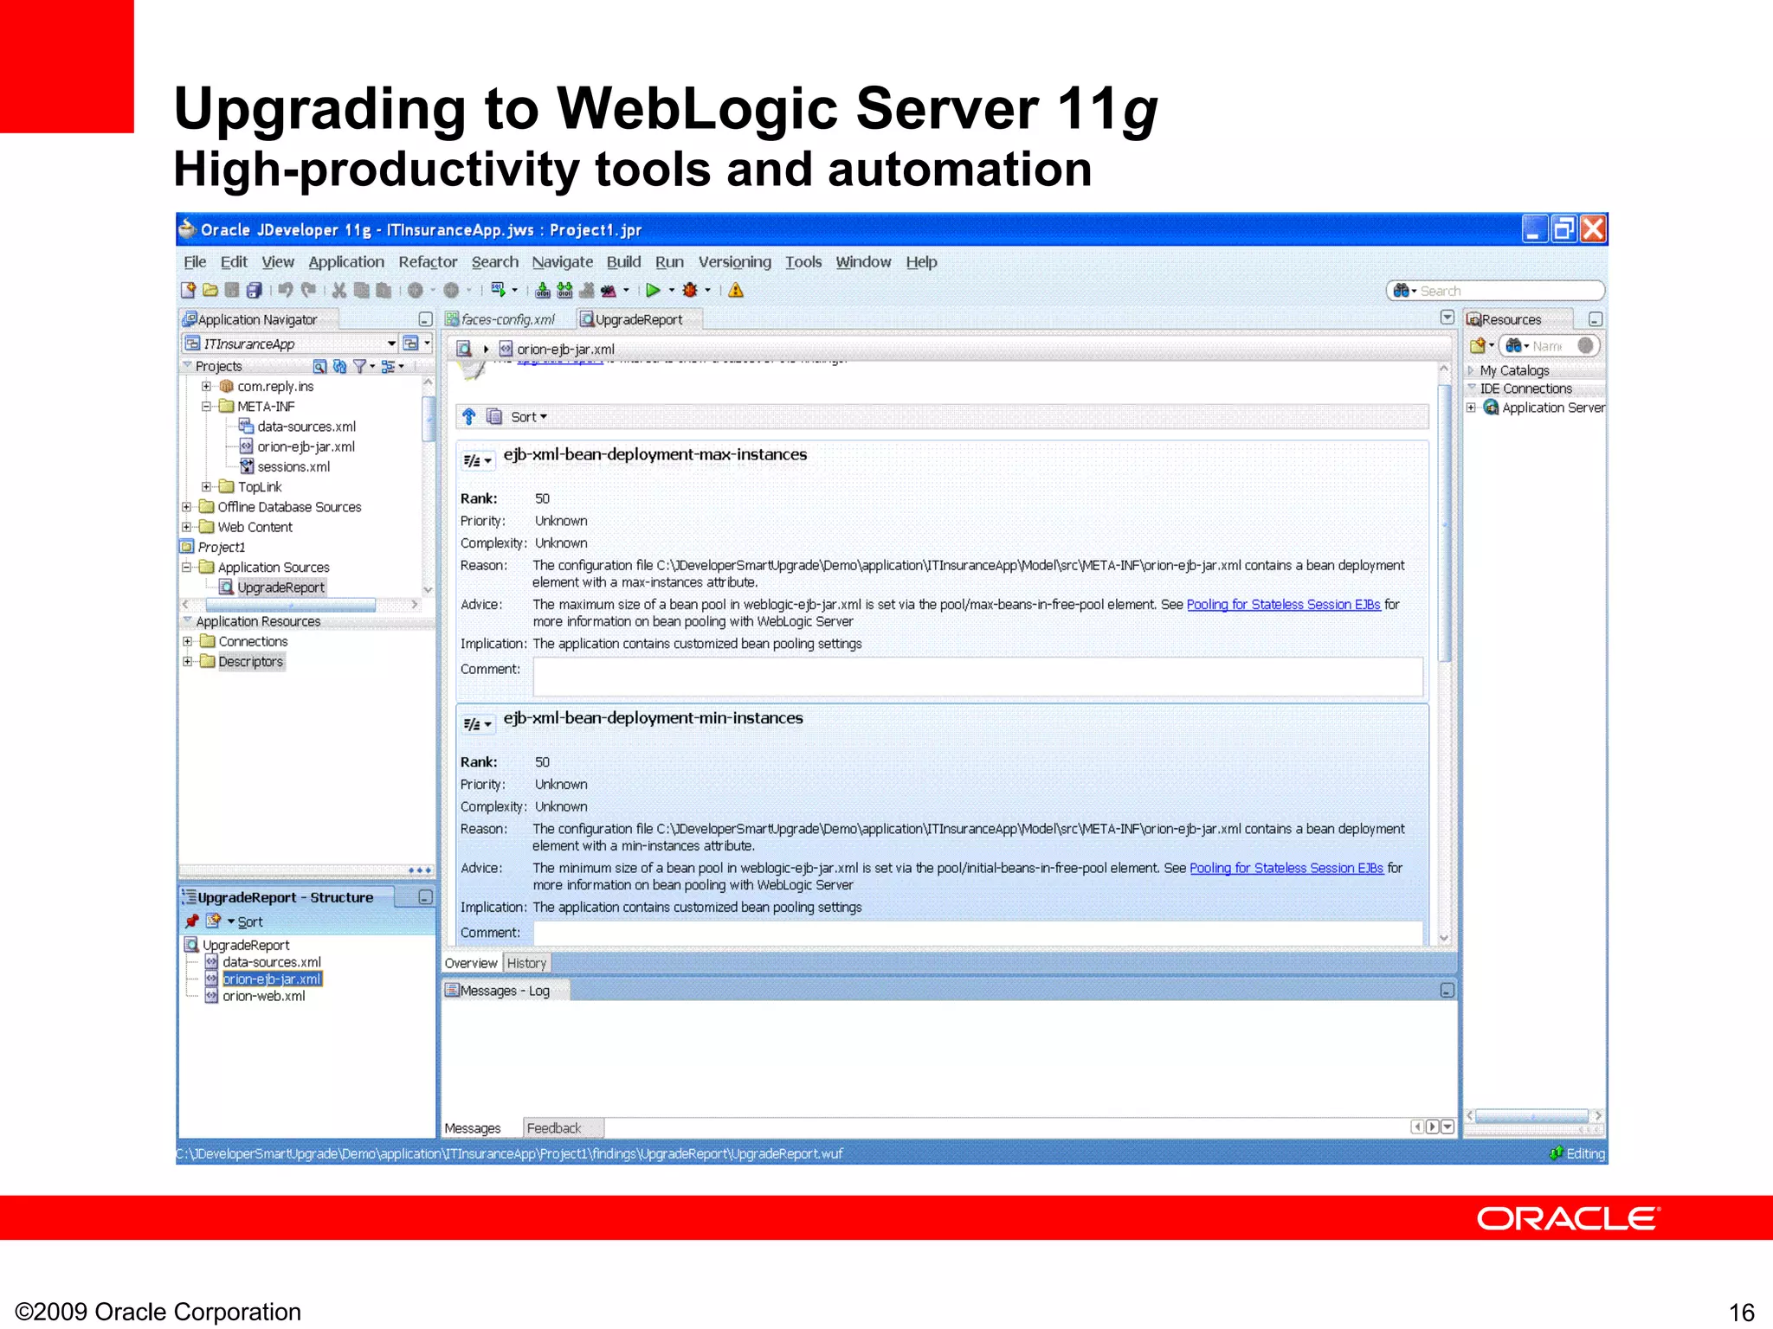Click the Comment field of the min-instances finding

point(977,933)
